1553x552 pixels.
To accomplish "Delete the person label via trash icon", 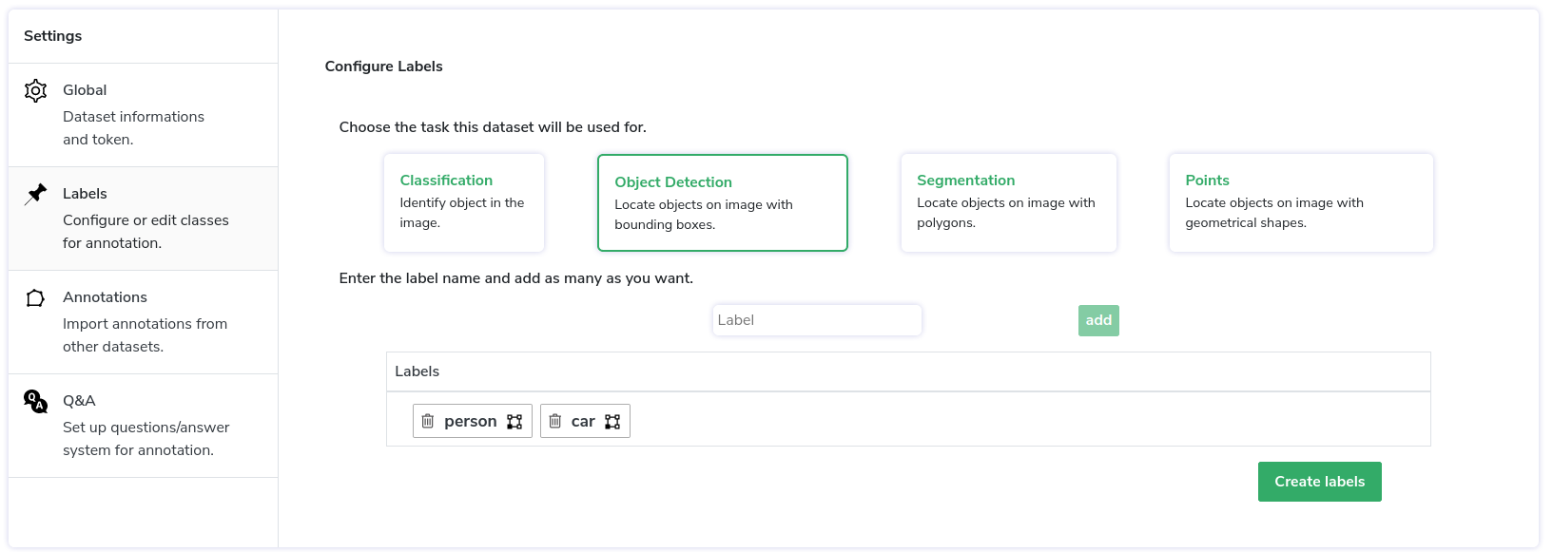I will click(x=428, y=421).
